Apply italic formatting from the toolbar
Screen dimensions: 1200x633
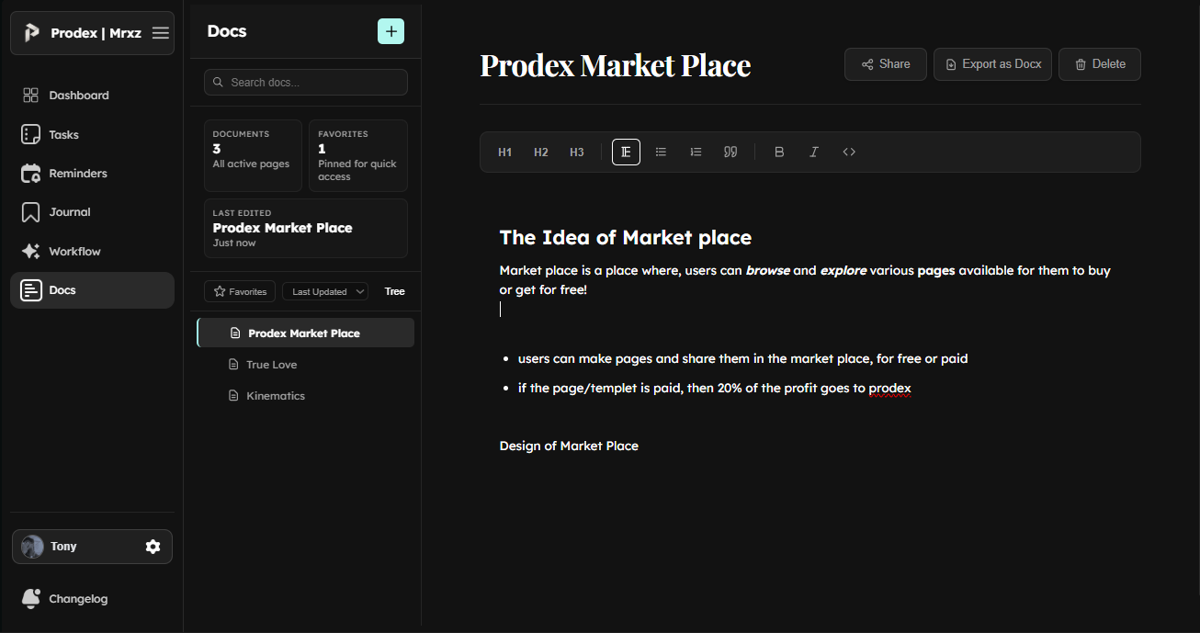813,152
